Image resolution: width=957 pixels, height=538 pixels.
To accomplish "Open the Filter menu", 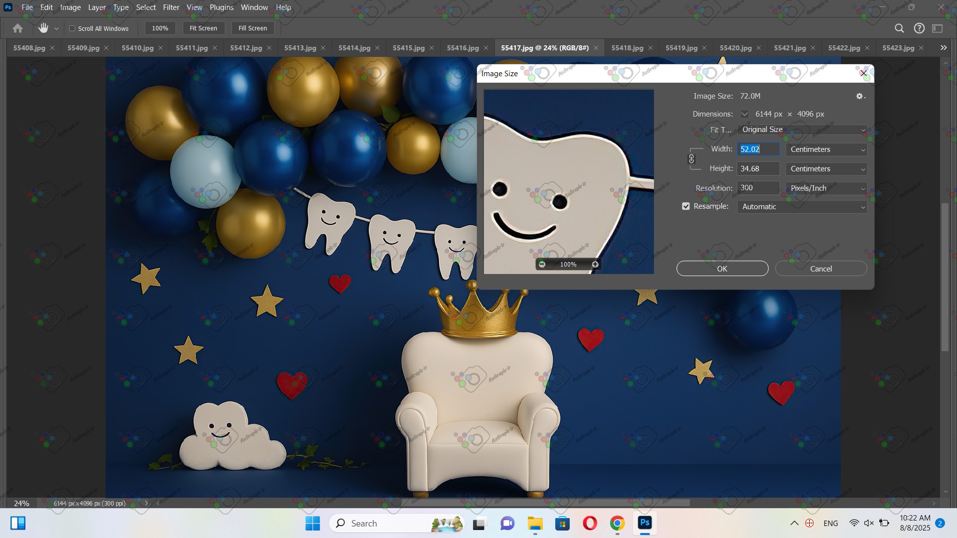I will pos(171,7).
